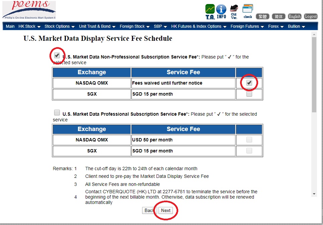Open the Main menu item
The height and width of the screenshot is (225, 323).
(x=10, y=26)
